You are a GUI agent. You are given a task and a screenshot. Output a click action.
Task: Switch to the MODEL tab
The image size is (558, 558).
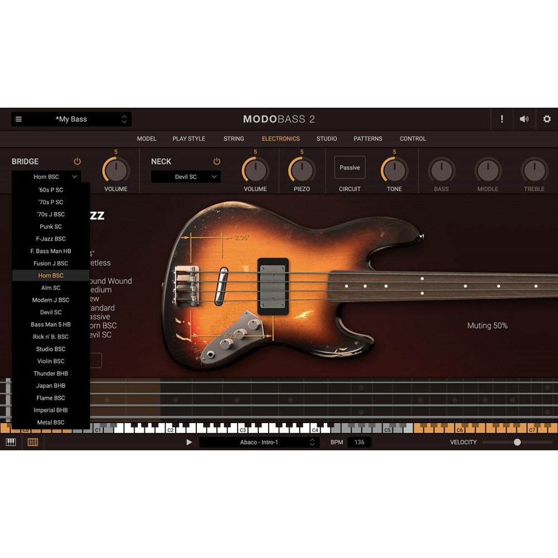click(147, 139)
